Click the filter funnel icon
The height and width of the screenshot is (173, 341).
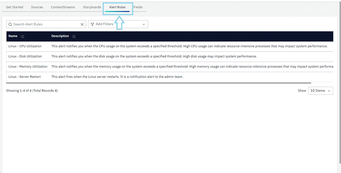tap(92, 24)
